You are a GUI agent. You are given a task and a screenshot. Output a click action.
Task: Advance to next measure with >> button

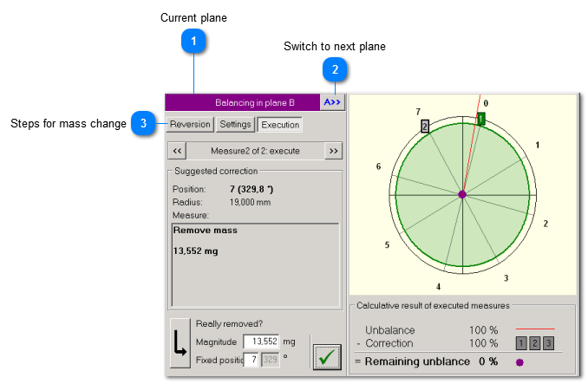click(x=332, y=151)
